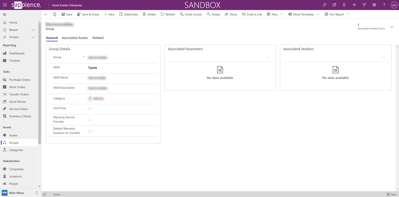Viewport: 399px width, 197px height.
Task: Open the settings gear icon
Action: [x=374, y=5]
